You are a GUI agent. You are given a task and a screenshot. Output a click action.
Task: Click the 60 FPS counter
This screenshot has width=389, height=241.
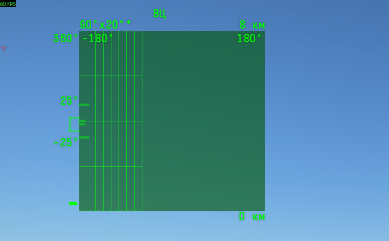8,4
